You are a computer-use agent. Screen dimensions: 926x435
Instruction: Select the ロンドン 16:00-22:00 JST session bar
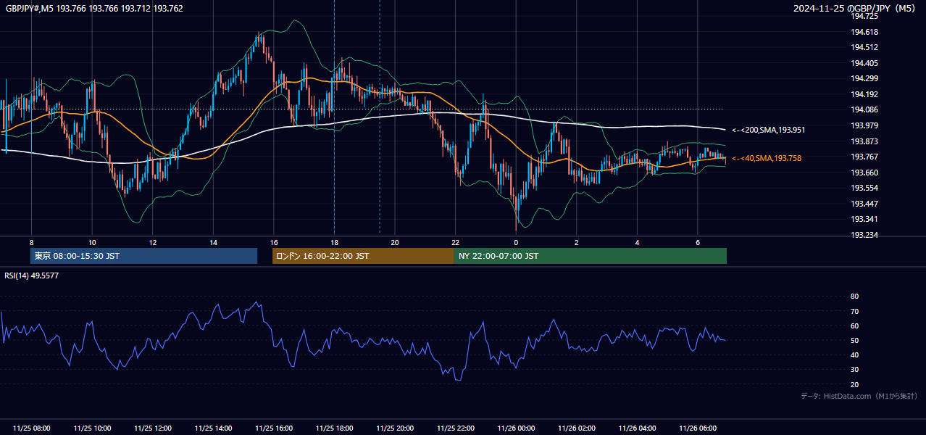click(x=363, y=256)
